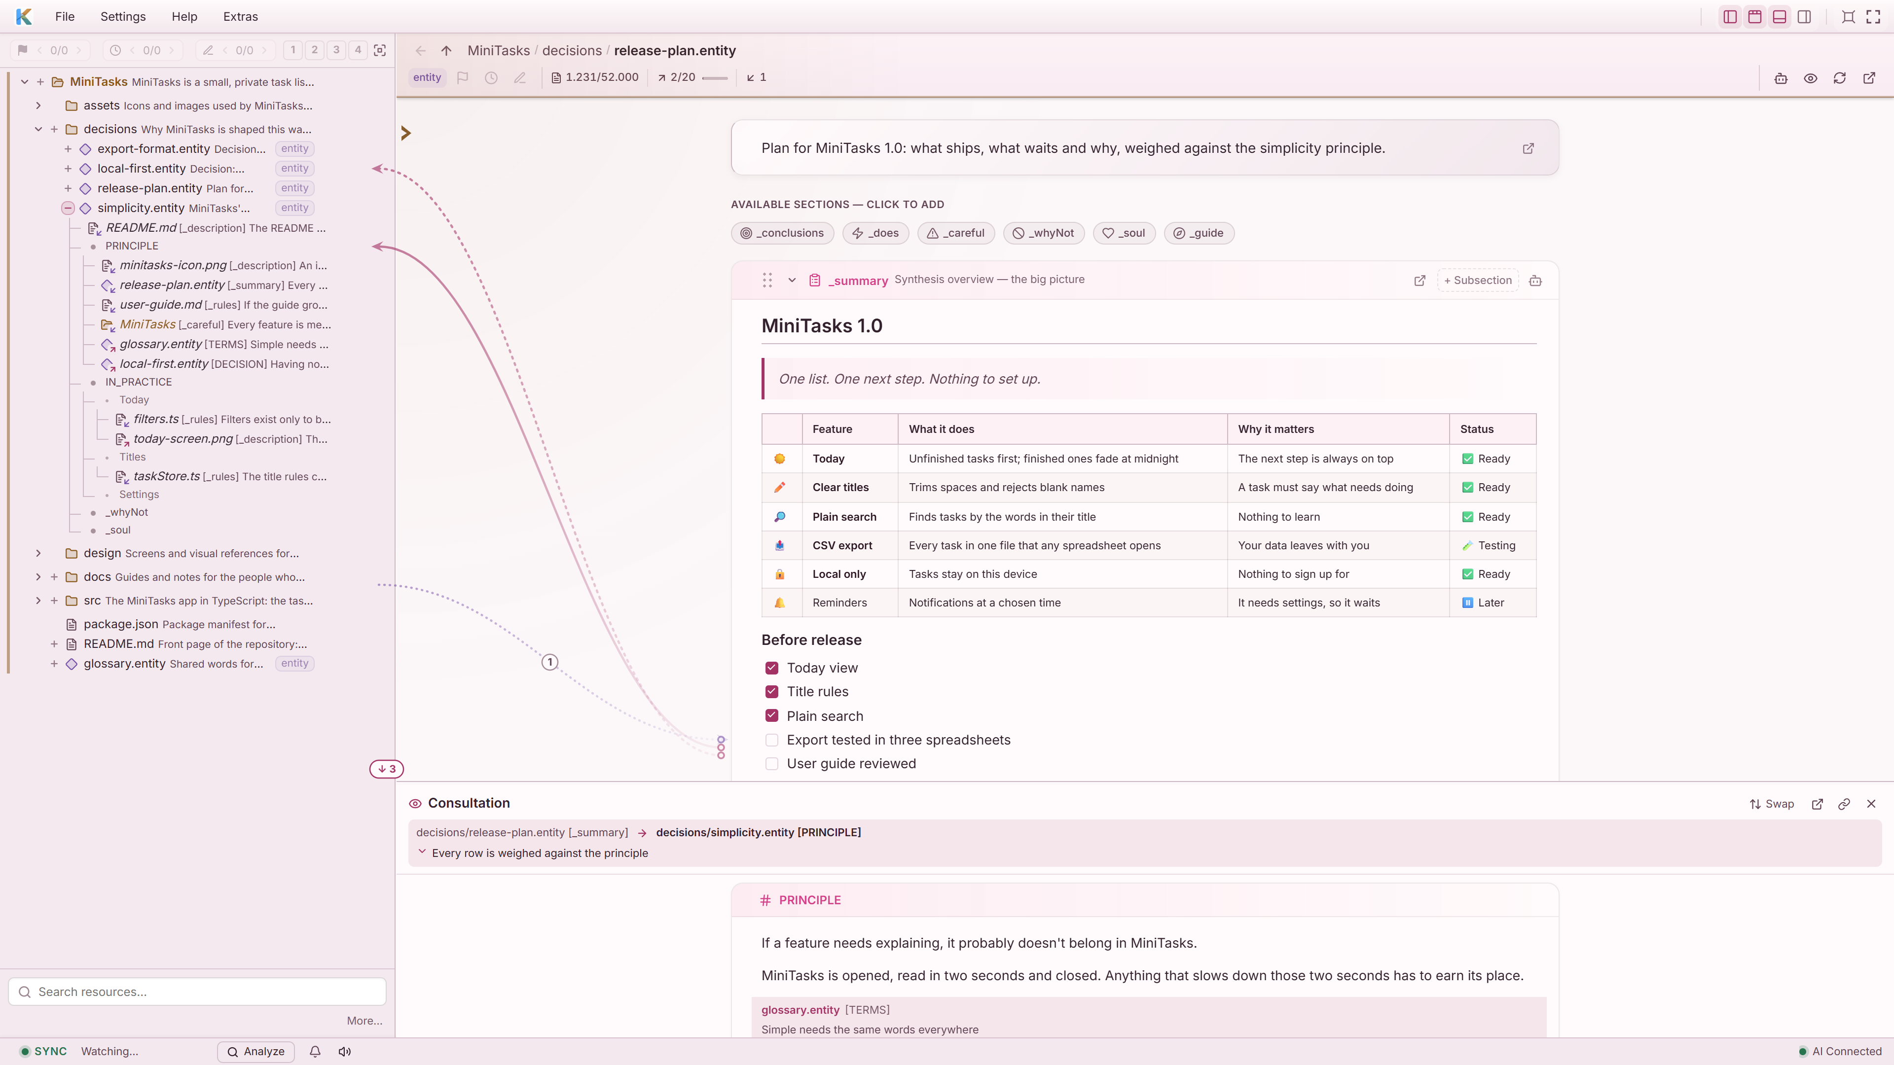Image resolution: width=1894 pixels, height=1065 pixels.
Task: Toggle the eye preview icon in header
Action: coord(1810,78)
